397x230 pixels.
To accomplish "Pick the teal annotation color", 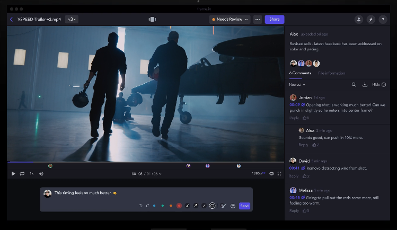I will [163, 206].
